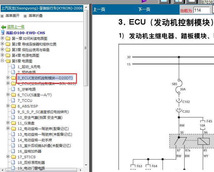Expand the 17_STICS node

(8, 157)
